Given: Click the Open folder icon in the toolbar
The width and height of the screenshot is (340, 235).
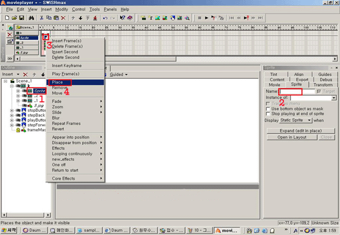Looking at the screenshot, I should pos(14,18).
